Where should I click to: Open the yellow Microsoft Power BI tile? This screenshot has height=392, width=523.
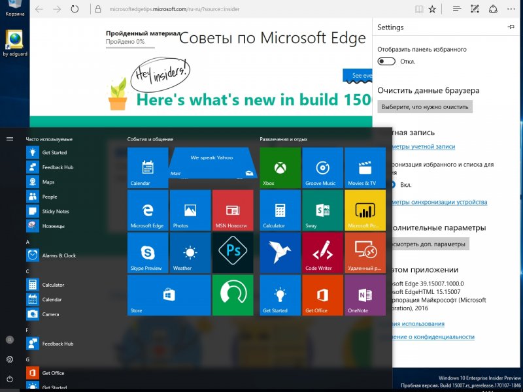click(365, 210)
